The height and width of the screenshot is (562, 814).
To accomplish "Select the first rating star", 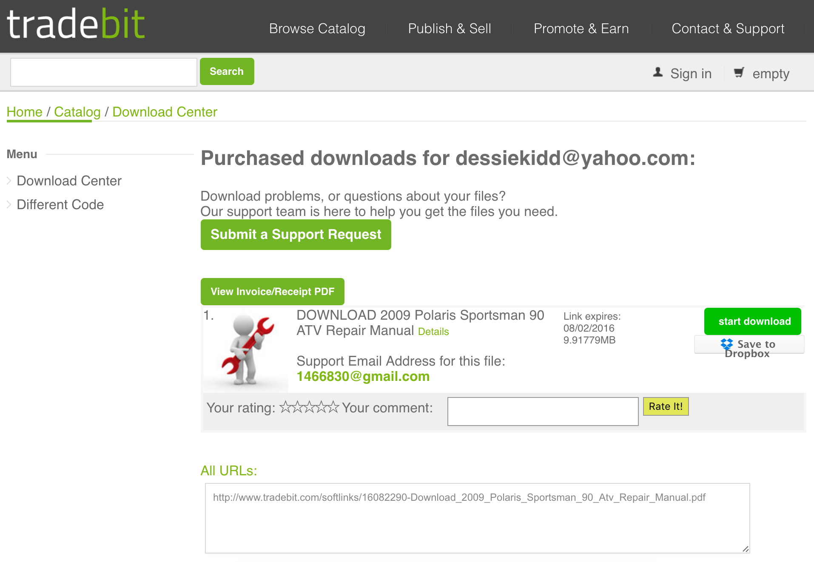I will tap(285, 407).
